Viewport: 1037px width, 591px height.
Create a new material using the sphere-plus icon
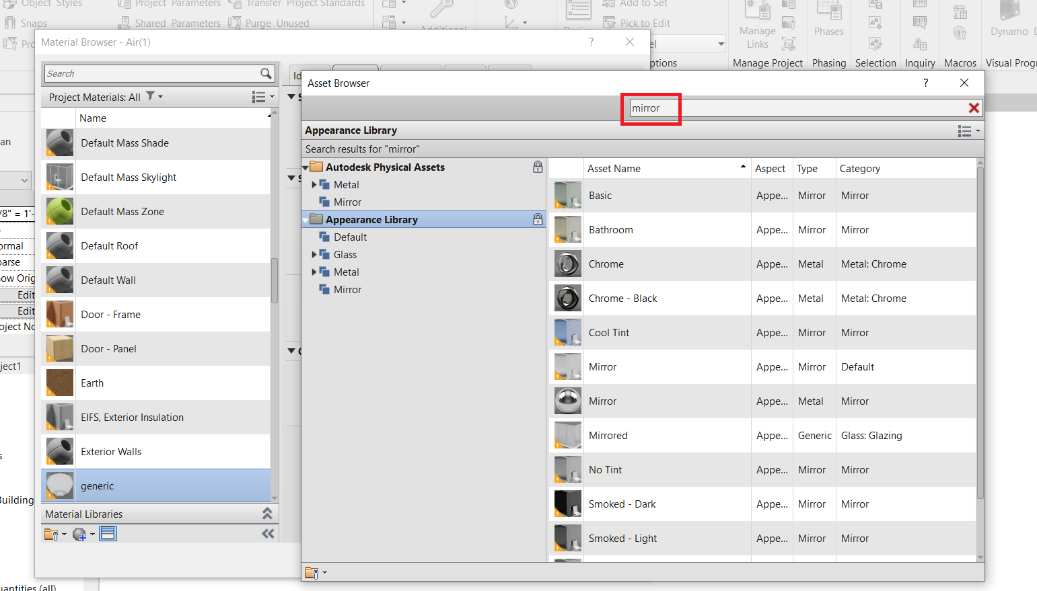coord(79,533)
